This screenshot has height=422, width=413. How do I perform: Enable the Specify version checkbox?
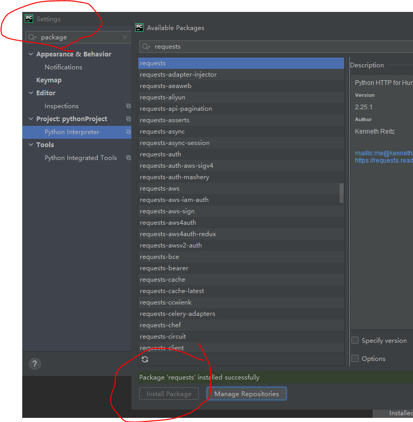coord(355,340)
